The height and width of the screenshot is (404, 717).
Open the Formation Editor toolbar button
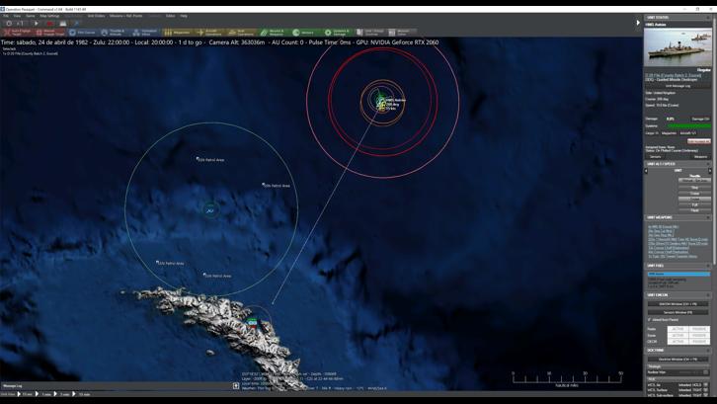[x=146, y=33]
